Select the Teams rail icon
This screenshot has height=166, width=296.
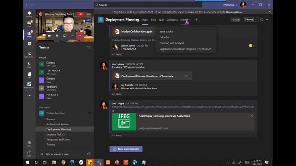(x=29, y=34)
